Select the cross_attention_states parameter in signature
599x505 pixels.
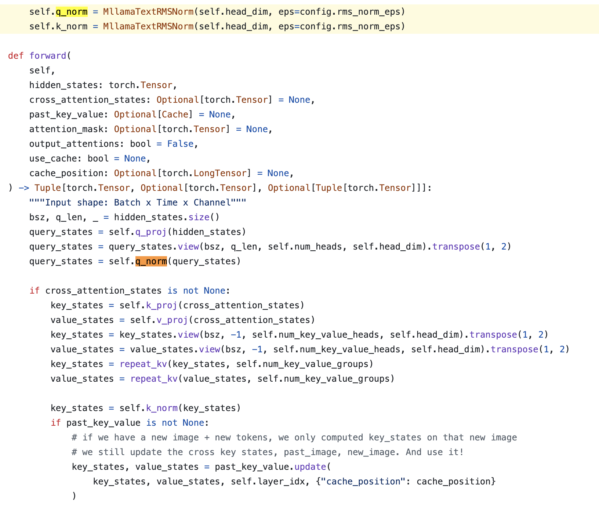(x=87, y=100)
